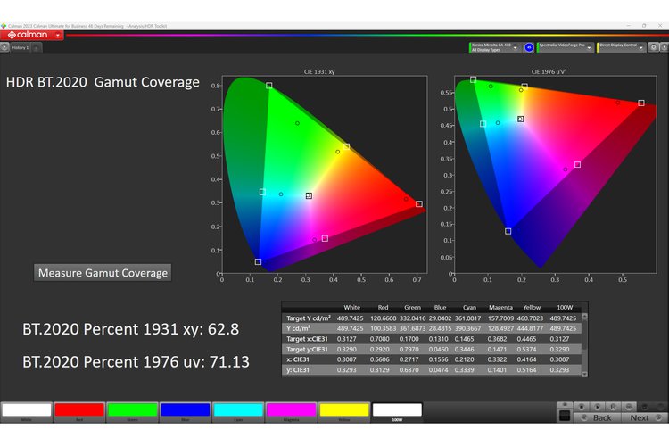Viewport: 669px width, 446px height.
Task: Select the 100W patch swatch
Action: [x=397, y=410]
